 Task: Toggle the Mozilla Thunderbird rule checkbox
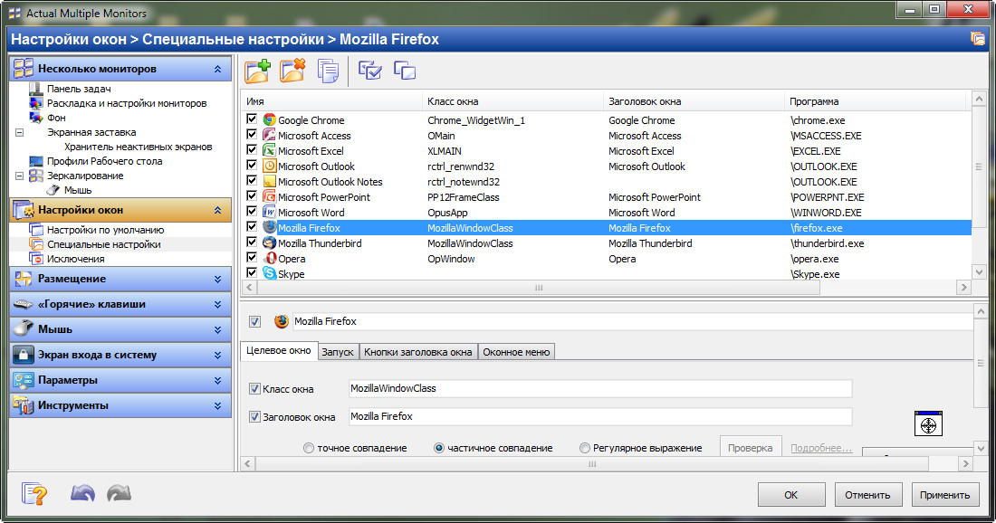coord(252,242)
